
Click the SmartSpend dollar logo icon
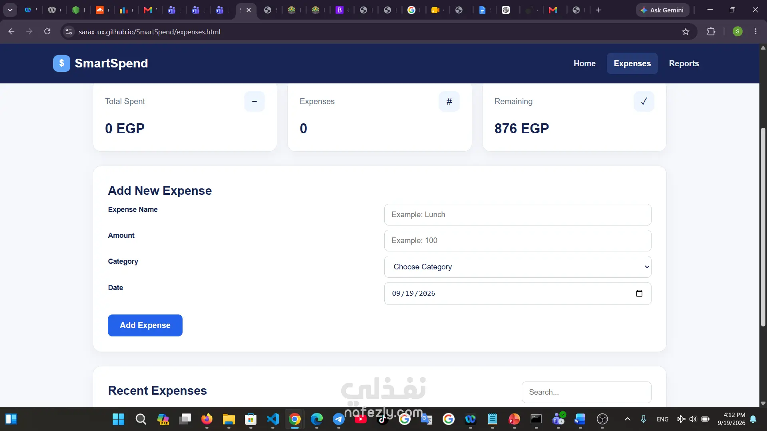62,63
